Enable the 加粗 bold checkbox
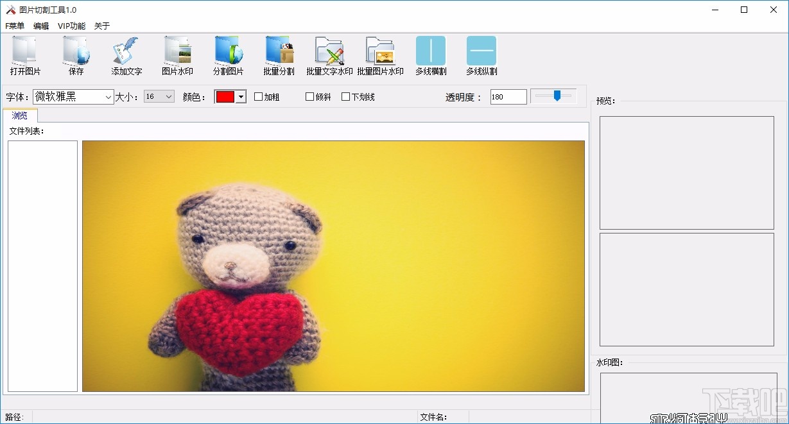The image size is (789, 424). pyautogui.click(x=259, y=97)
